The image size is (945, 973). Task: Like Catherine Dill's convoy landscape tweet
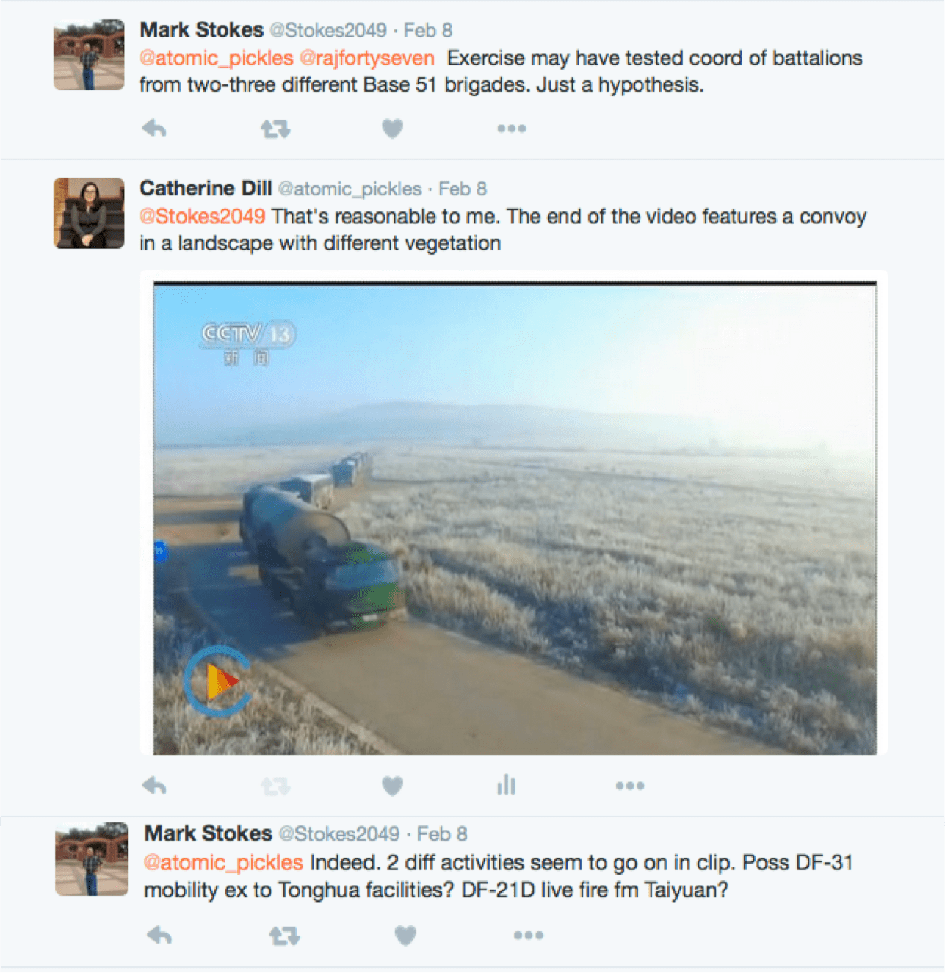(392, 786)
